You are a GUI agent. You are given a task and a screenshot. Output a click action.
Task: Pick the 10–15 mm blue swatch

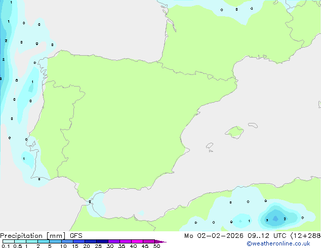point(67,241)
